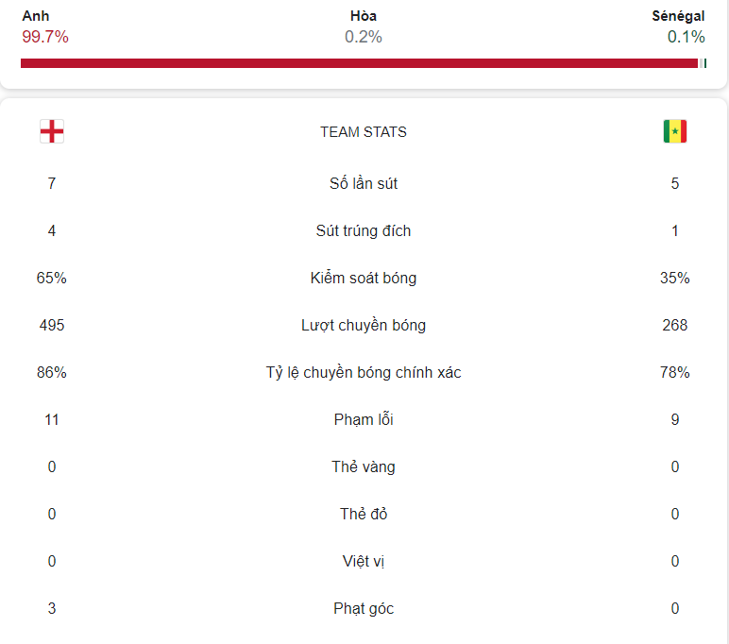Click the Lượt chuyền bóng label
This screenshot has height=644, width=729.
tap(364, 325)
